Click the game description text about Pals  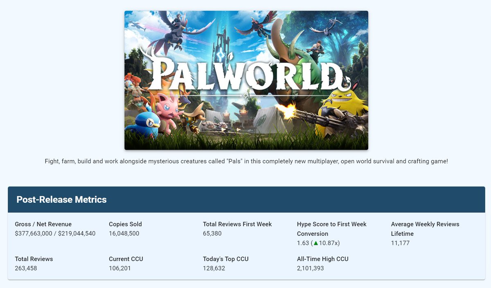pyautogui.click(x=245, y=161)
